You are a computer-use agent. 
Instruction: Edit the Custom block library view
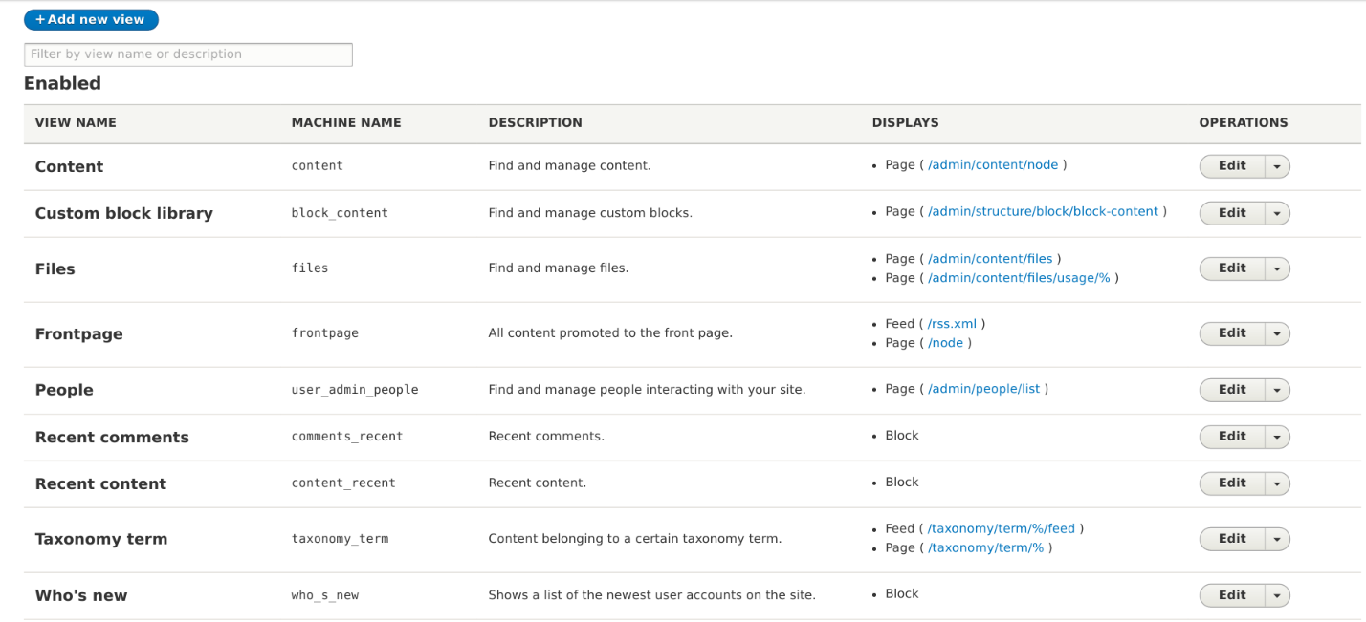1232,212
